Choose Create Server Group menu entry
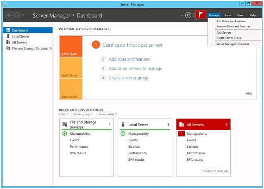This screenshot has width=264, height=189. (x=229, y=38)
